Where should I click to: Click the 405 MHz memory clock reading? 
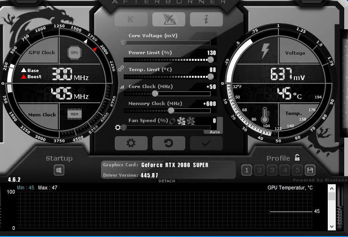coord(70,93)
